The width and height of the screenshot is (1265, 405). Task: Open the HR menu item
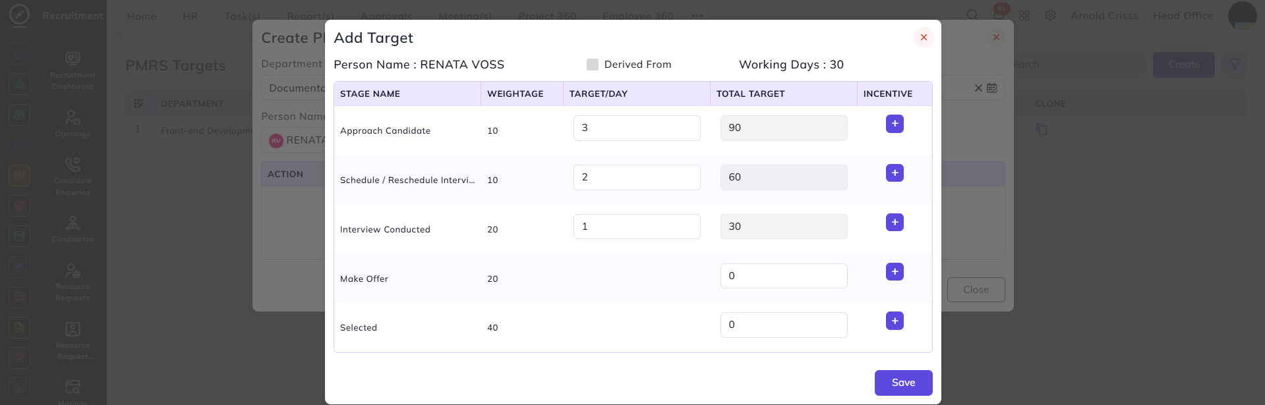click(191, 16)
